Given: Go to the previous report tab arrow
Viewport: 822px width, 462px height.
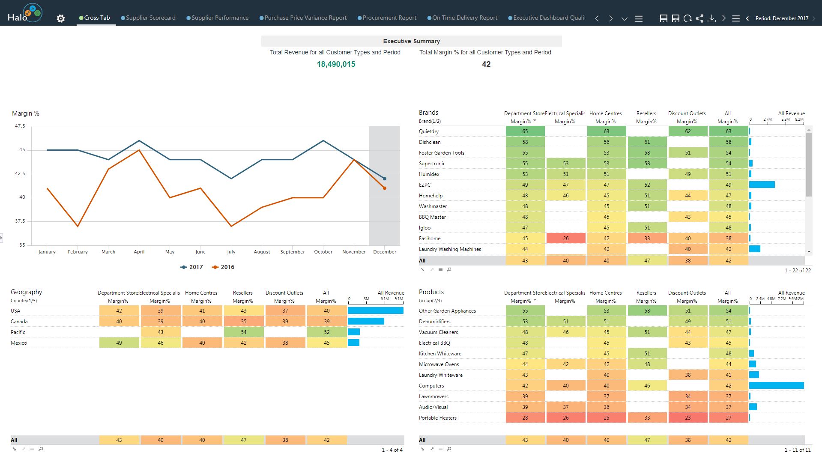Looking at the screenshot, I should click(x=597, y=18).
